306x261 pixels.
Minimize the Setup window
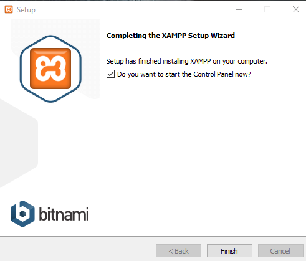tap(239, 9)
